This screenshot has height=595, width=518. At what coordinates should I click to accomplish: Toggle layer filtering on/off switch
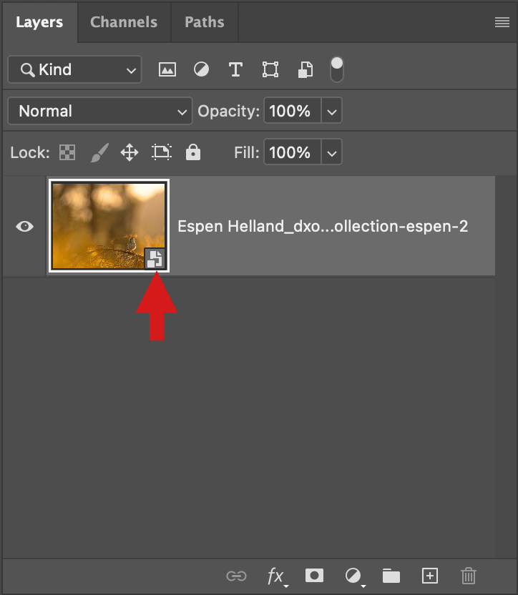click(x=337, y=69)
